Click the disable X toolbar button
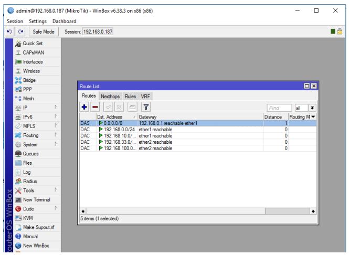Screen dimensions: 349x255 click(119, 107)
